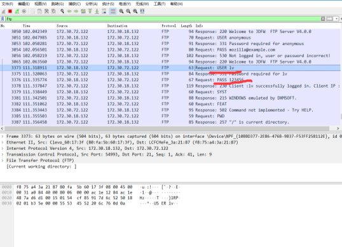Find a packet with magnifier toolbar icon
The image size is (342, 247).
pos(62,11)
